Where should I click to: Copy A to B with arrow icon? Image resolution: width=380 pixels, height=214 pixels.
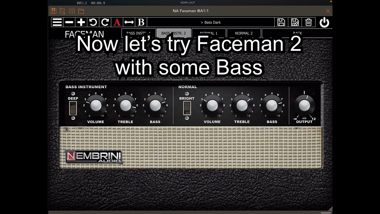129,22
